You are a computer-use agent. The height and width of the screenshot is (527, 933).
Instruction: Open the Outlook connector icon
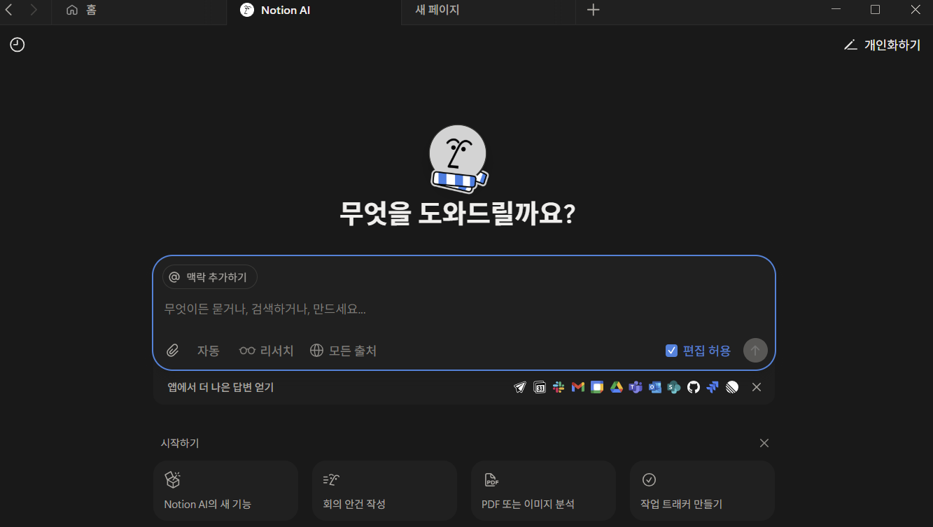click(x=654, y=386)
